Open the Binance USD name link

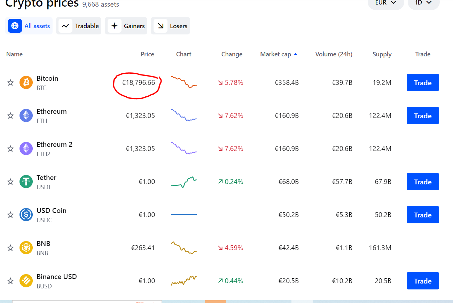point(57,277)
